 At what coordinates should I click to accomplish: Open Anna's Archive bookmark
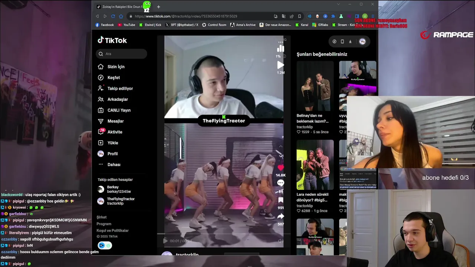[x=243, y=25]
